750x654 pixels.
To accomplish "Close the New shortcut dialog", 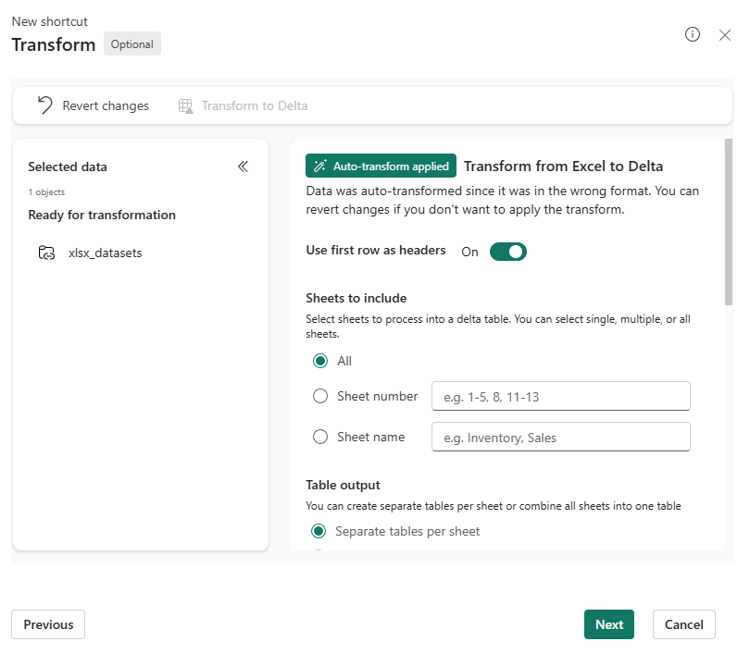I will [x=725, y=34].
